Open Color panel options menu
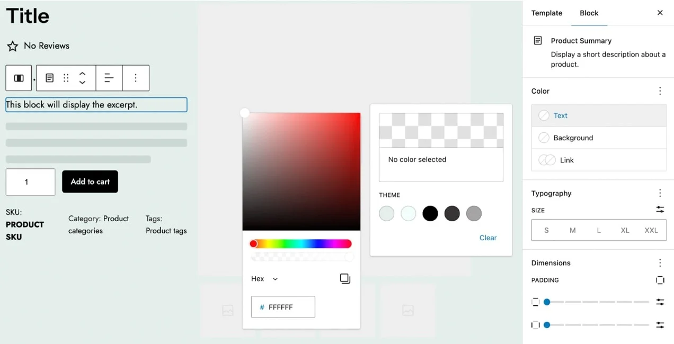 [660, 90]
